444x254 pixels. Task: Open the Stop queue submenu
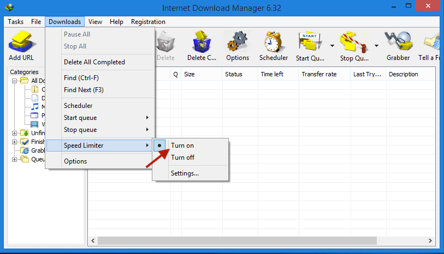click(x=100, y=130)
